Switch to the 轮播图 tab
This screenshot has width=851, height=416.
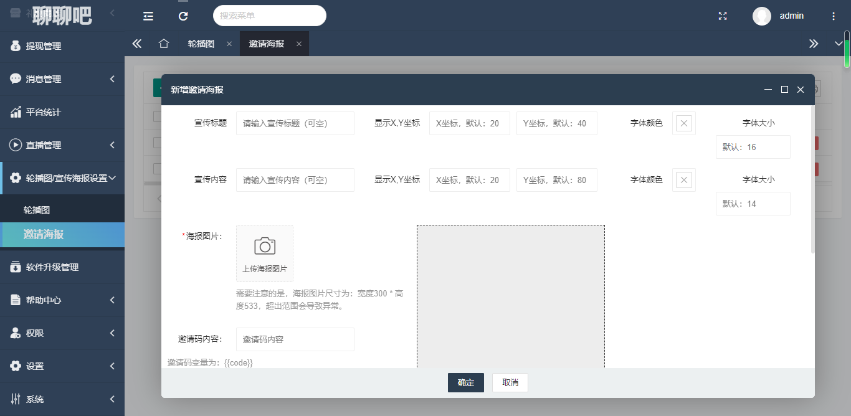201,44
